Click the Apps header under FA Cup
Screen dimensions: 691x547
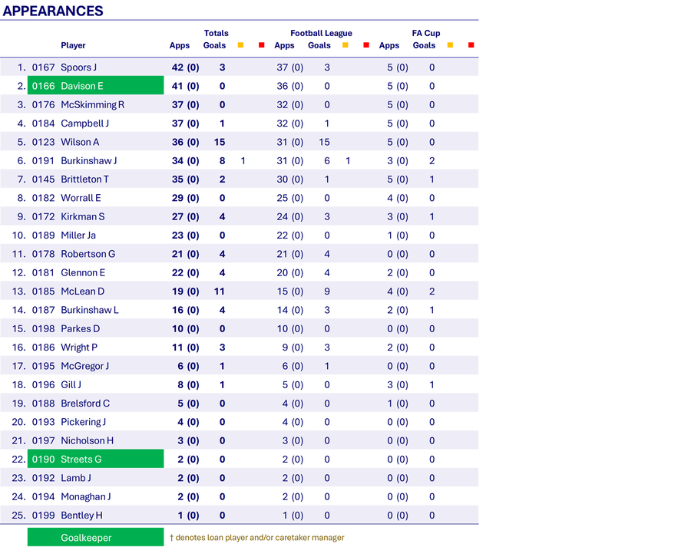[389, 45]
